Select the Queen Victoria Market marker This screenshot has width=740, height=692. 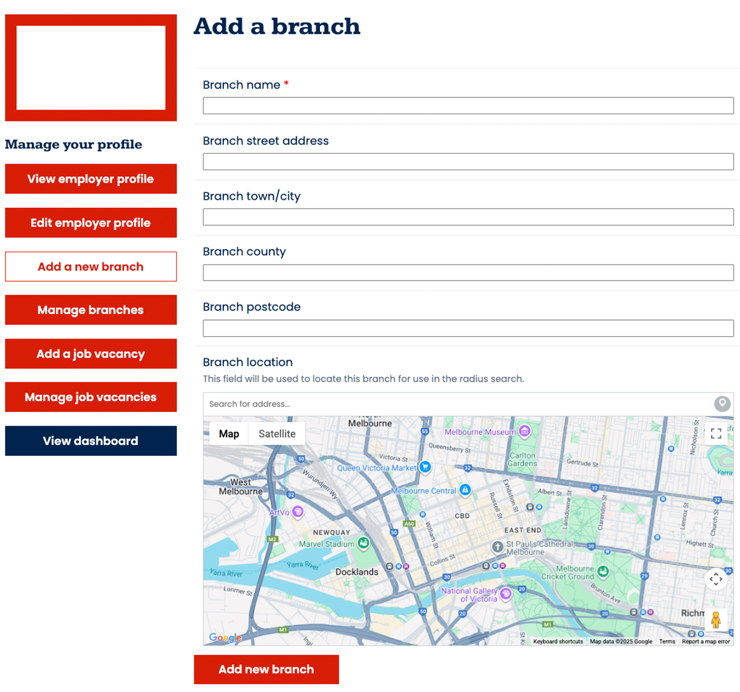425,468
